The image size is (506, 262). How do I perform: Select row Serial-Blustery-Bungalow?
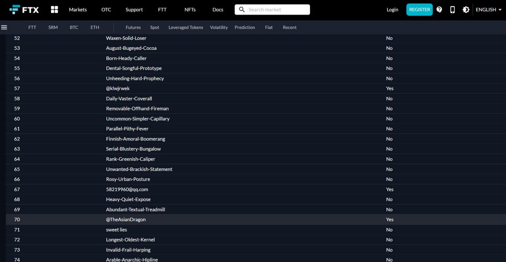[x=256, y=149]
